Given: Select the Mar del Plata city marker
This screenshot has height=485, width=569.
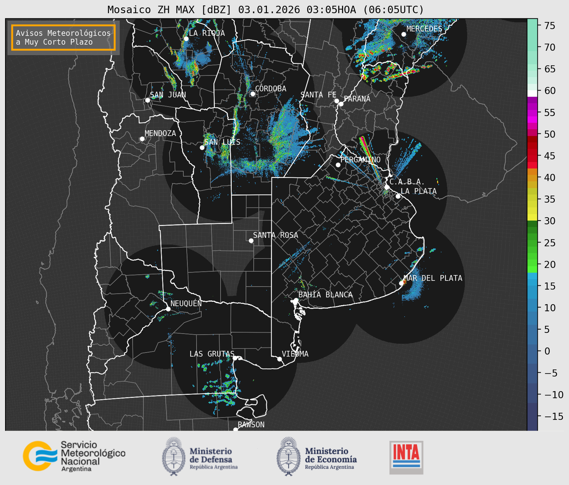Looking at the screenshot, I should coord(401,283).
